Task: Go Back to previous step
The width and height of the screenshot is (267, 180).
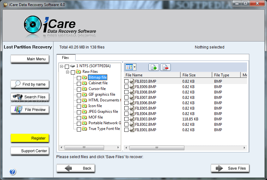Action: coord(76,168)
